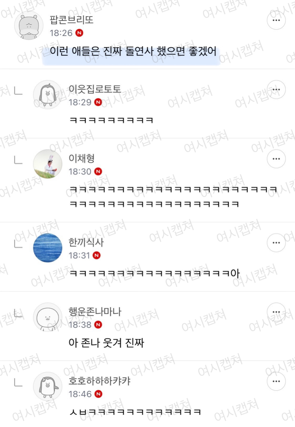Open more options for 이채형's reply

tap(276, 159)
